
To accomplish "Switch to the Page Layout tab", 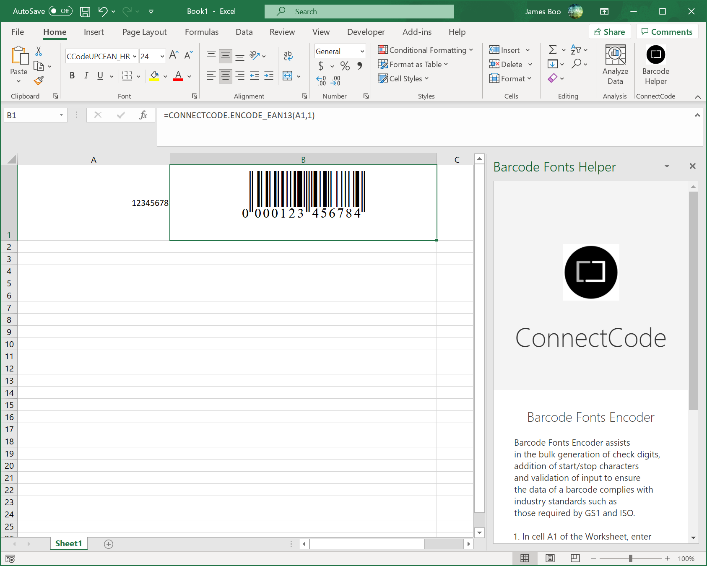I will [x=144, y=32].
